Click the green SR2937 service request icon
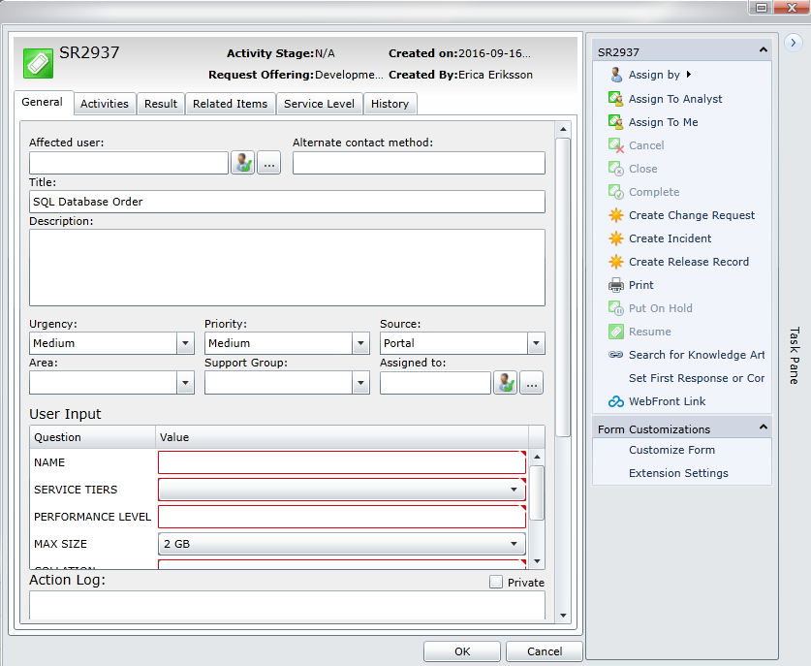The height and width of the screenshot is (666, 811). (x=38, y=64)
